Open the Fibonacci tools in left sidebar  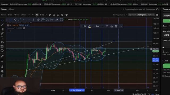(2, 29)
